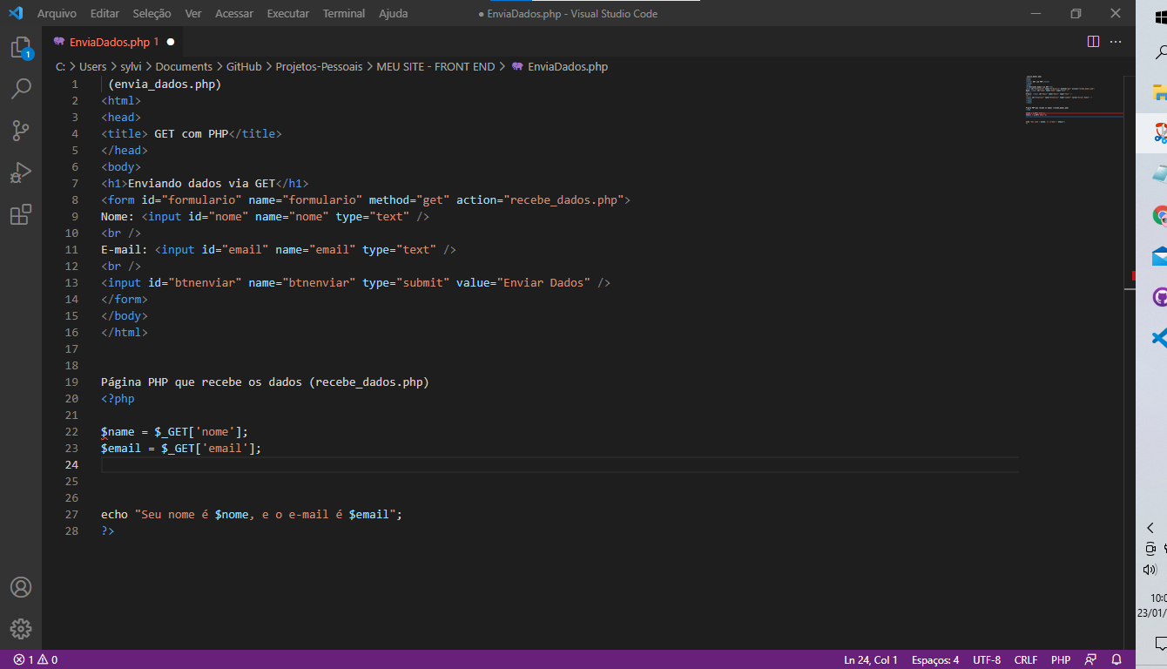This screenshot has height=669, width=1167.
Task: Show hidden system tray icons chevron
Action: [x=1150, y=528]
